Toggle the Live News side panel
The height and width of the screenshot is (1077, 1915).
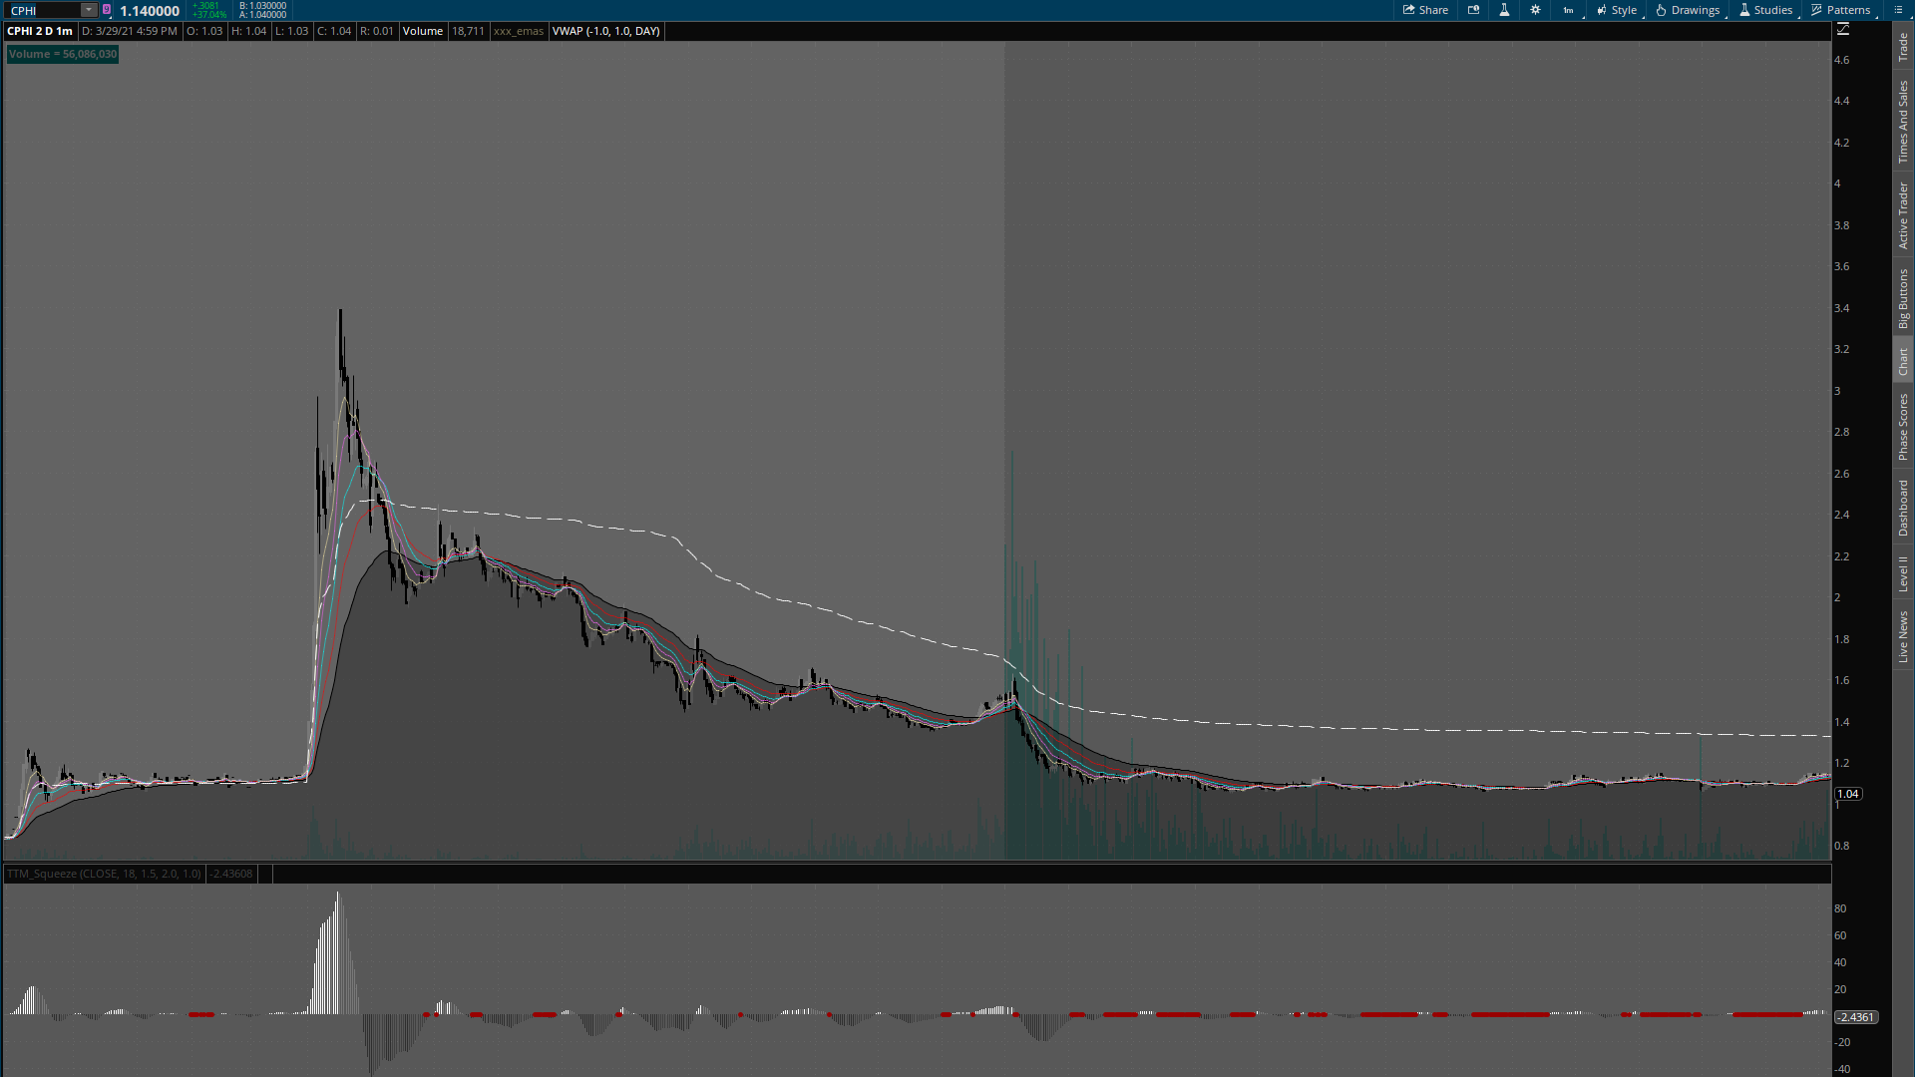1903,636
